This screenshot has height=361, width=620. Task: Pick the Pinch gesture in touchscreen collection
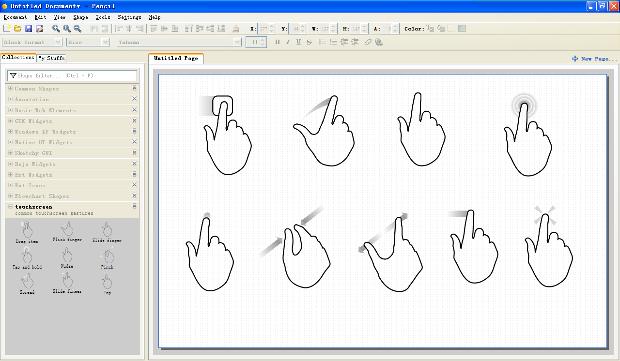point(107,255)
